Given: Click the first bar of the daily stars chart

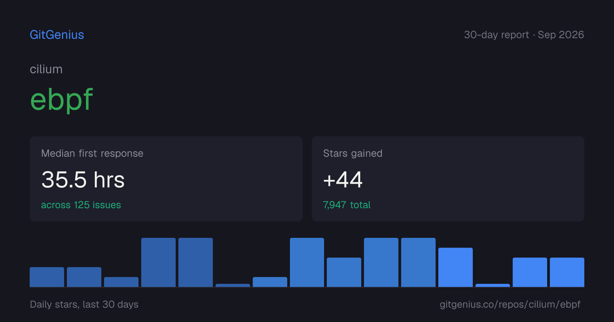Looking at the screenshot, I should click(x=47, y=277).
